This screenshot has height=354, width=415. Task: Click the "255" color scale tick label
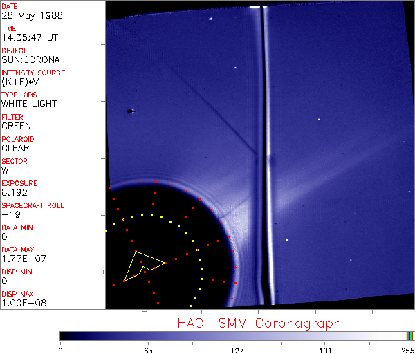[408, 351]
